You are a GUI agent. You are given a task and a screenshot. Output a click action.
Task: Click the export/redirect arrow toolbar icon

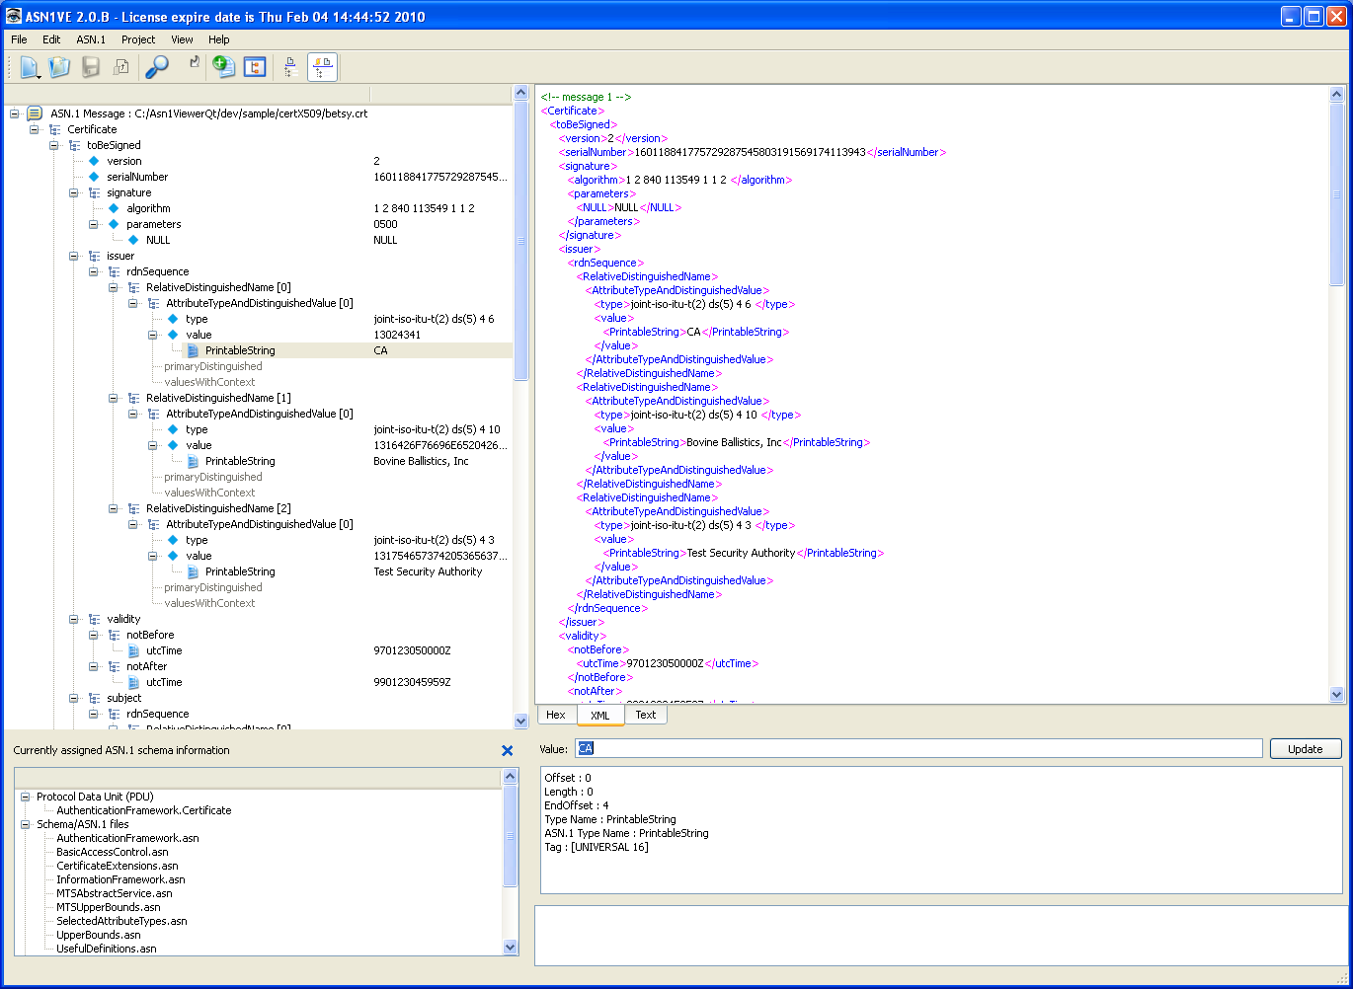(x=192, y=66)
